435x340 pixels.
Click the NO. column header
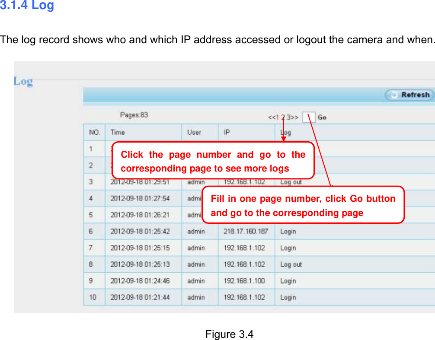(x=94, y=133)
